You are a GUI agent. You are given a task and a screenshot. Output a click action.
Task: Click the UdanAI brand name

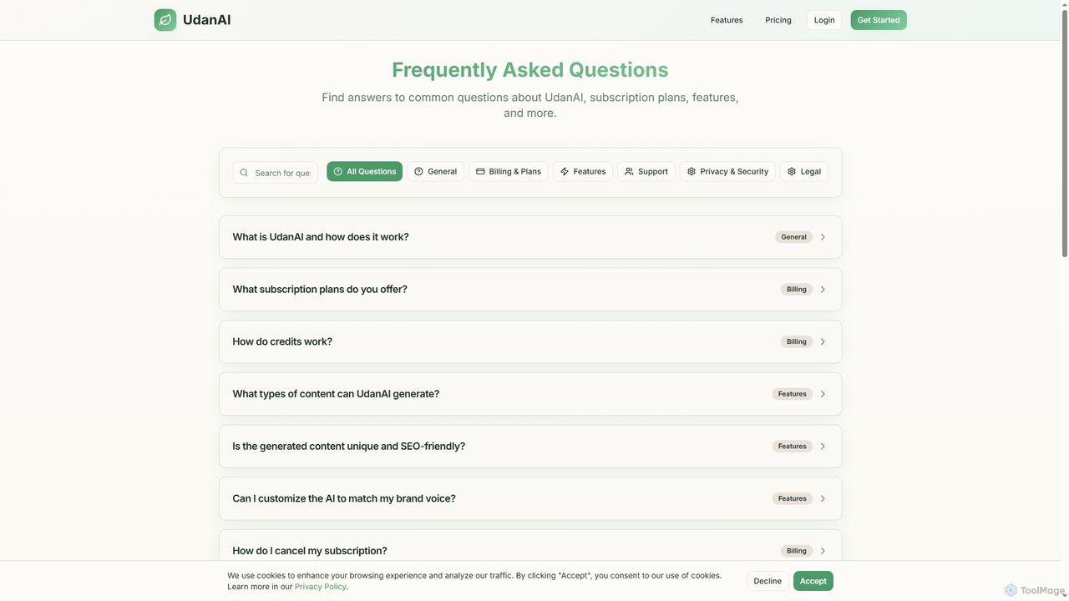207,20
